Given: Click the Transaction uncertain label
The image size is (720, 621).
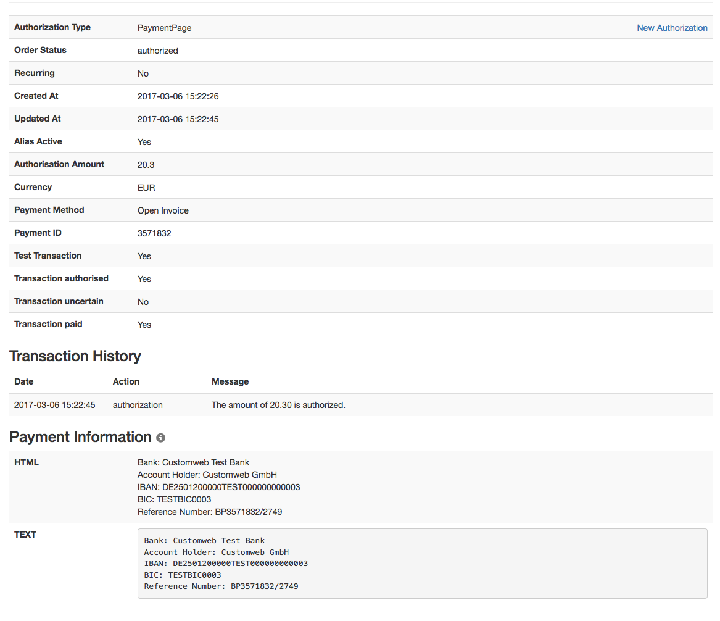Looking at the screenshot, I should [59, 301].
